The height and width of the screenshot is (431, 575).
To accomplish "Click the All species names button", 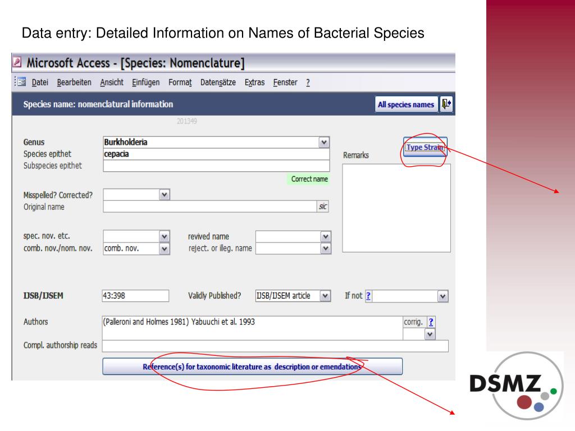I will coord(406,104).
